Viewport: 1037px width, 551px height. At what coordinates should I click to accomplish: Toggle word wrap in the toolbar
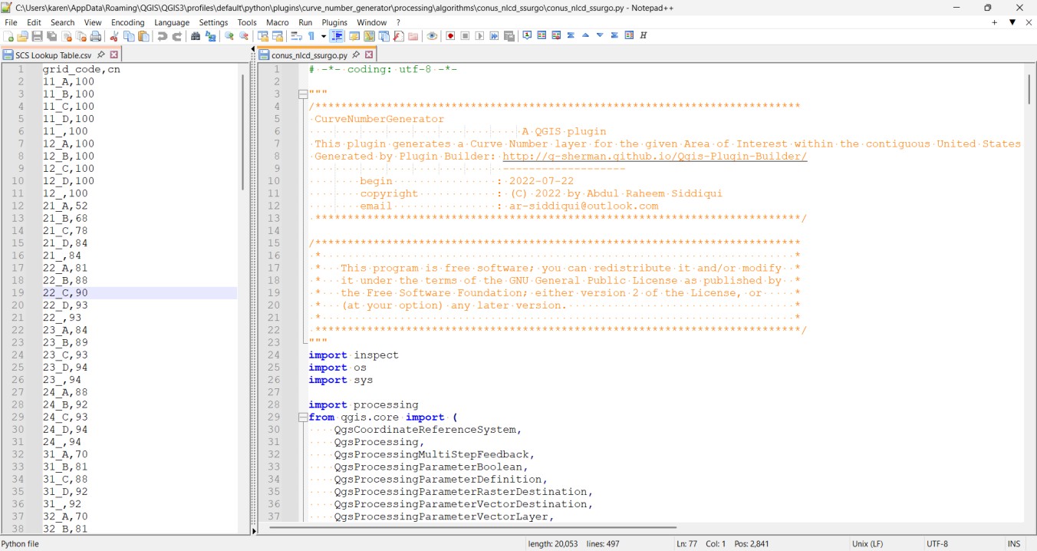(296, 36)
